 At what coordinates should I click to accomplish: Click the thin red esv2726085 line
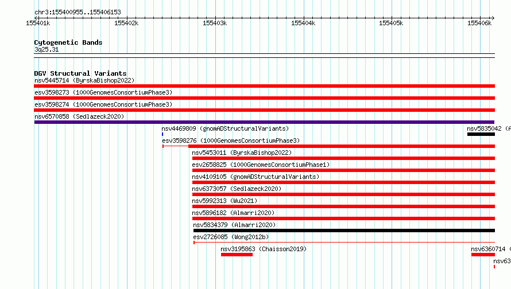point(344,243)
